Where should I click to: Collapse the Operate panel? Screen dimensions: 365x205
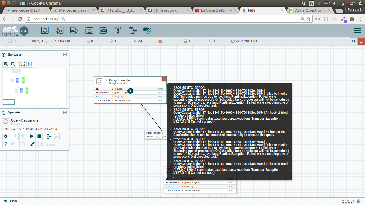pyautogui.click(x=65, y=113)
